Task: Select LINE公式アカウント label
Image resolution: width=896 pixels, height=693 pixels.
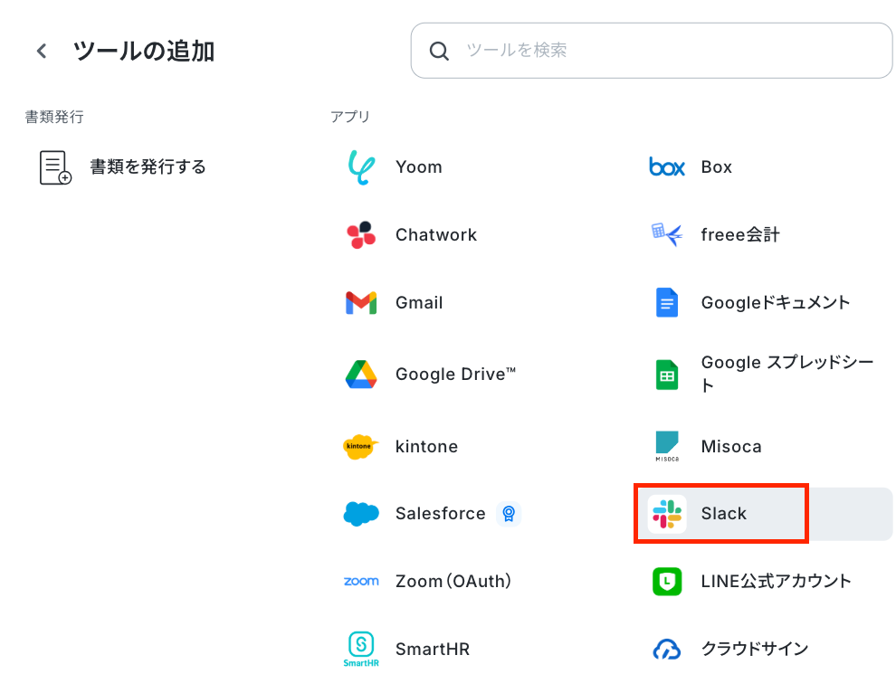Action: coord(776,581)
